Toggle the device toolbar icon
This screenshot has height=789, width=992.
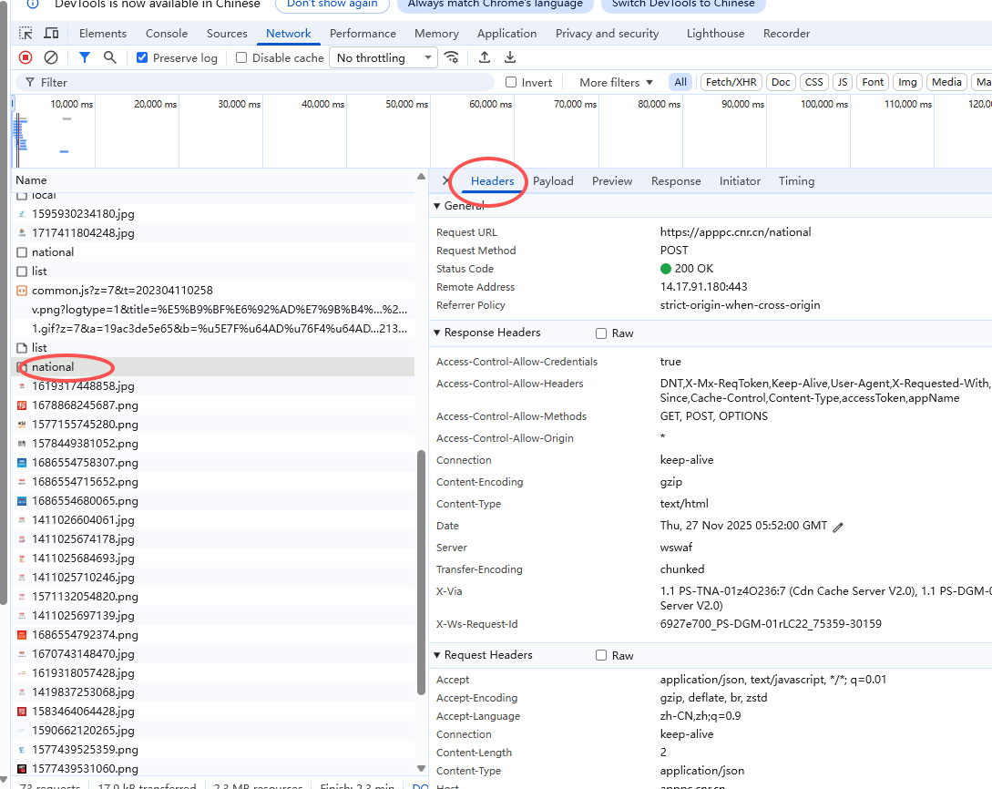click(51, 34)
